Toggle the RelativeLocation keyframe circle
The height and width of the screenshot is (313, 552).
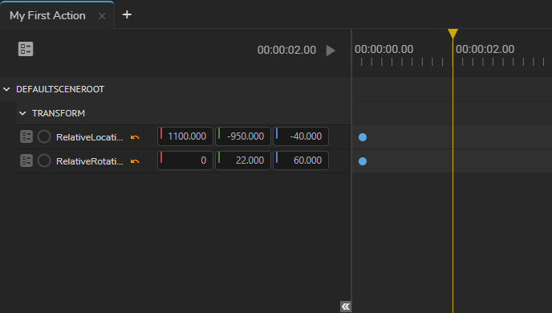[x=44, y=136]
